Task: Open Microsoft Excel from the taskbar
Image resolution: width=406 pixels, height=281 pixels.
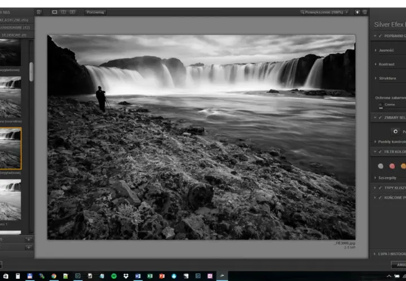Action: click(150, 276)
